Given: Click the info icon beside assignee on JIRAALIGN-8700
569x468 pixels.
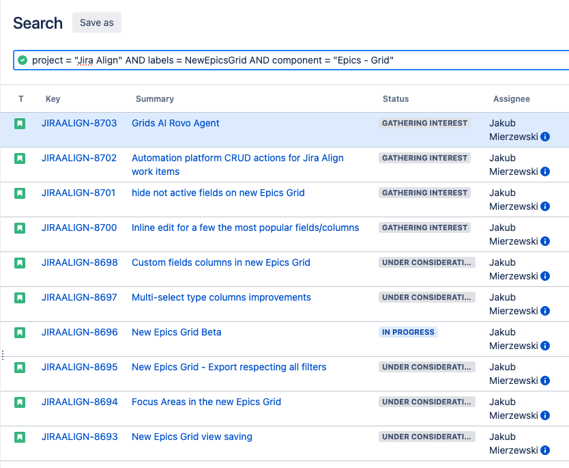Looking at the screenshot, I should pos(545,241).
